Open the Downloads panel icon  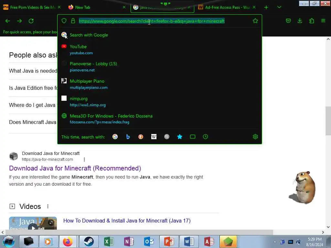[300, 21]
